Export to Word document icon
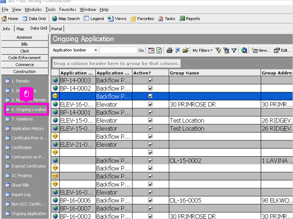The image size is (293, 219). [x=178, y=50]
